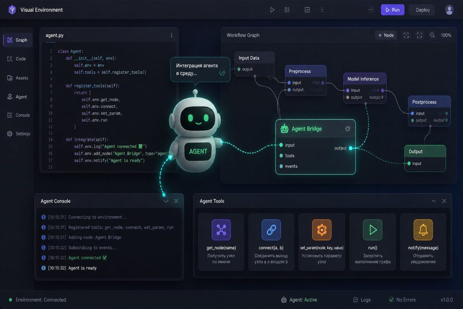Click the Agent Bridge events port
Viewport: 463px width, 309px height.
pos(281,166)
